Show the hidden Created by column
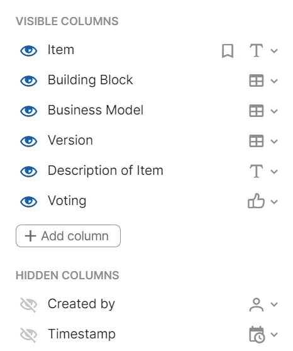This screenshot has height=351, width=293. pos(29,304)
